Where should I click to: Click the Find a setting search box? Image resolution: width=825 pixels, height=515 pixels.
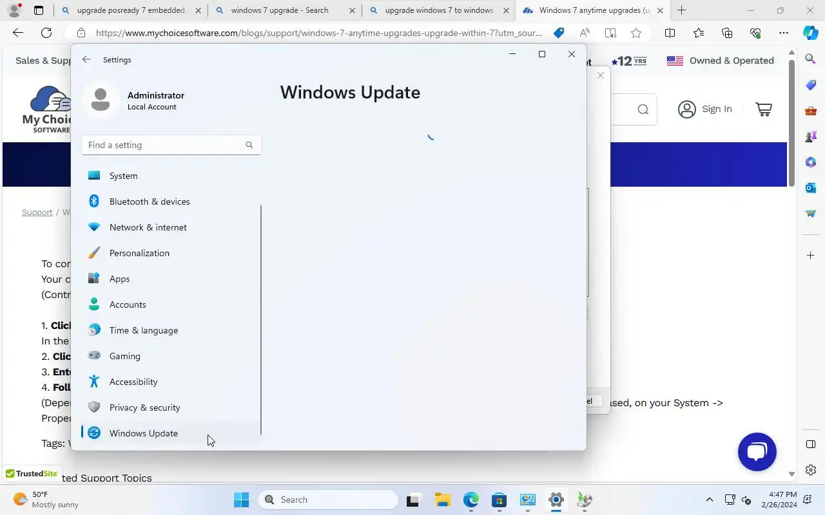(x=171, y=145)
